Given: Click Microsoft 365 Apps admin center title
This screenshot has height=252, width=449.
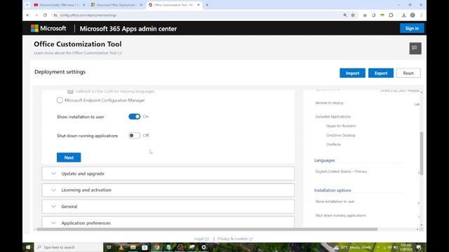Looking at the screenshot, I should pyautogui.click(x=128, y=29).
